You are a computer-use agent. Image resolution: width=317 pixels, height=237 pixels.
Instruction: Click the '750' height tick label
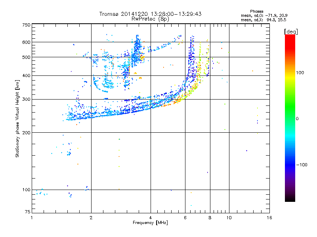click(27, 25)
